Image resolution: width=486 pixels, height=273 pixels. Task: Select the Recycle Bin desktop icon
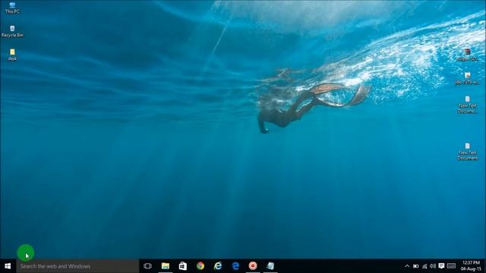(x=12, y=31)
